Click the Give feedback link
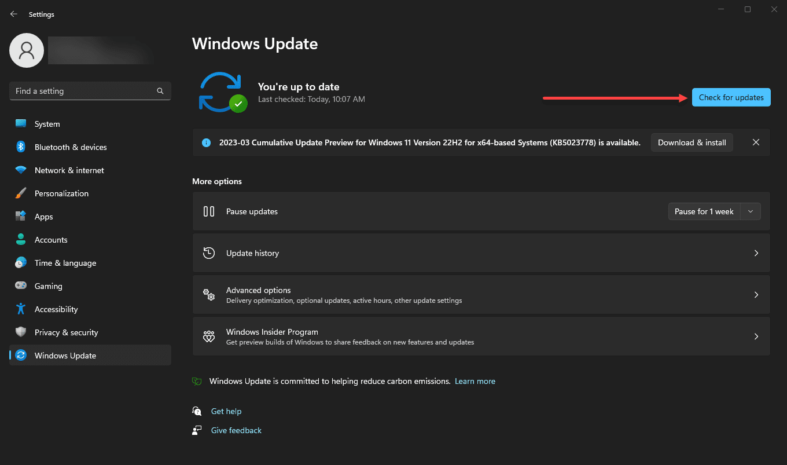 (x=236, y=430)
